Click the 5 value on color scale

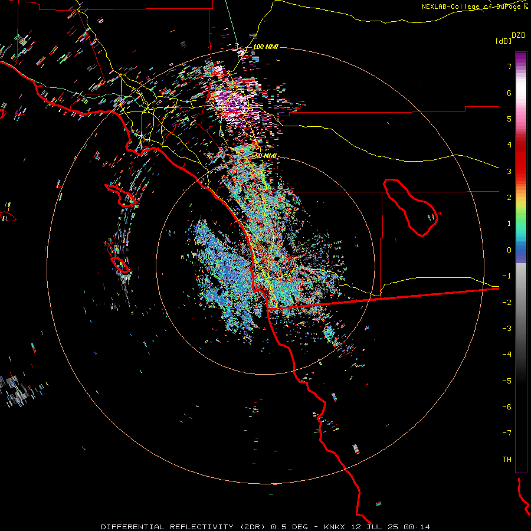[x=509, y=119]
